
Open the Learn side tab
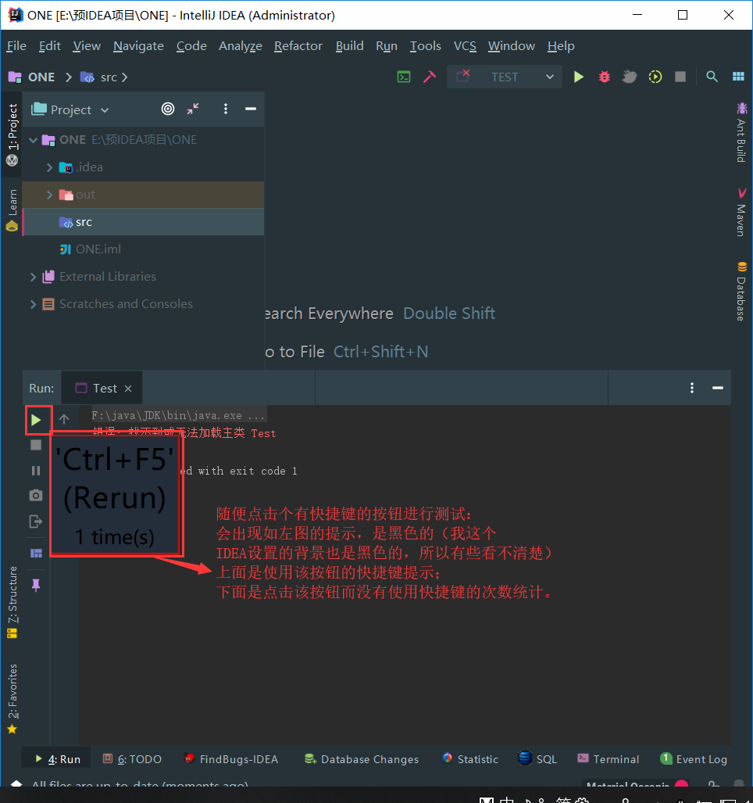pyautogui.click(x=12, y=210)
